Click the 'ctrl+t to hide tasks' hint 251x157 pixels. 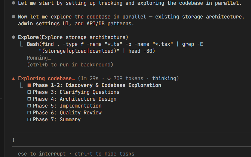(104, 154)
